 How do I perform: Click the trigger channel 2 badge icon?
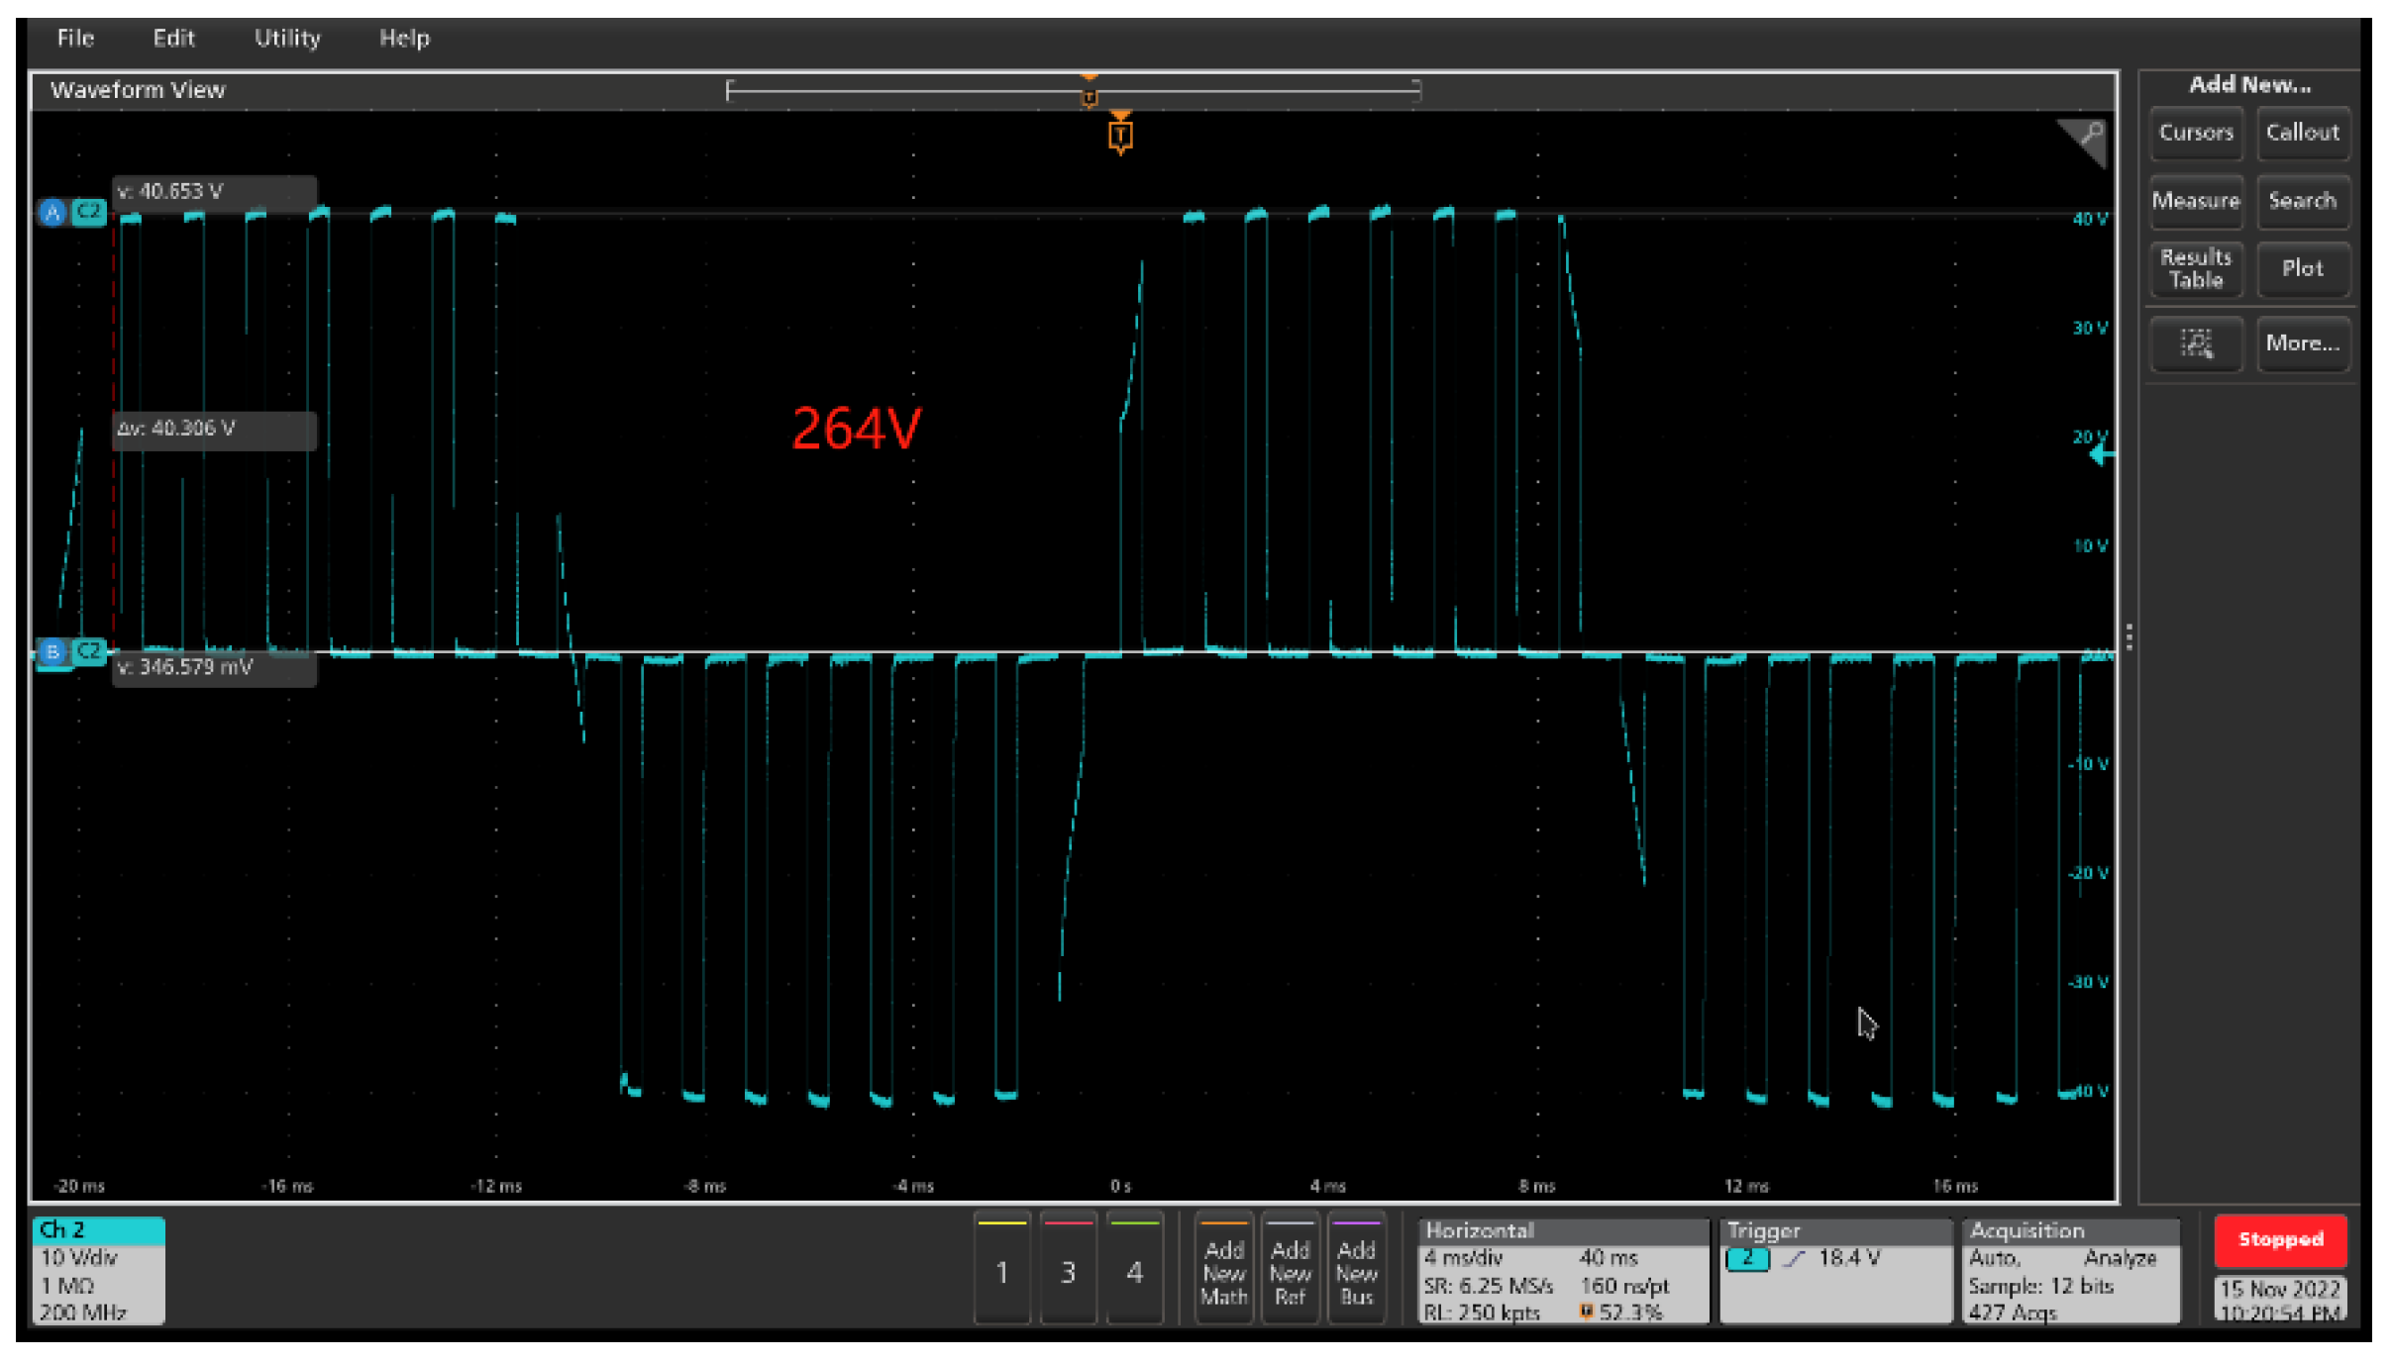[x=1747, y=1258]
